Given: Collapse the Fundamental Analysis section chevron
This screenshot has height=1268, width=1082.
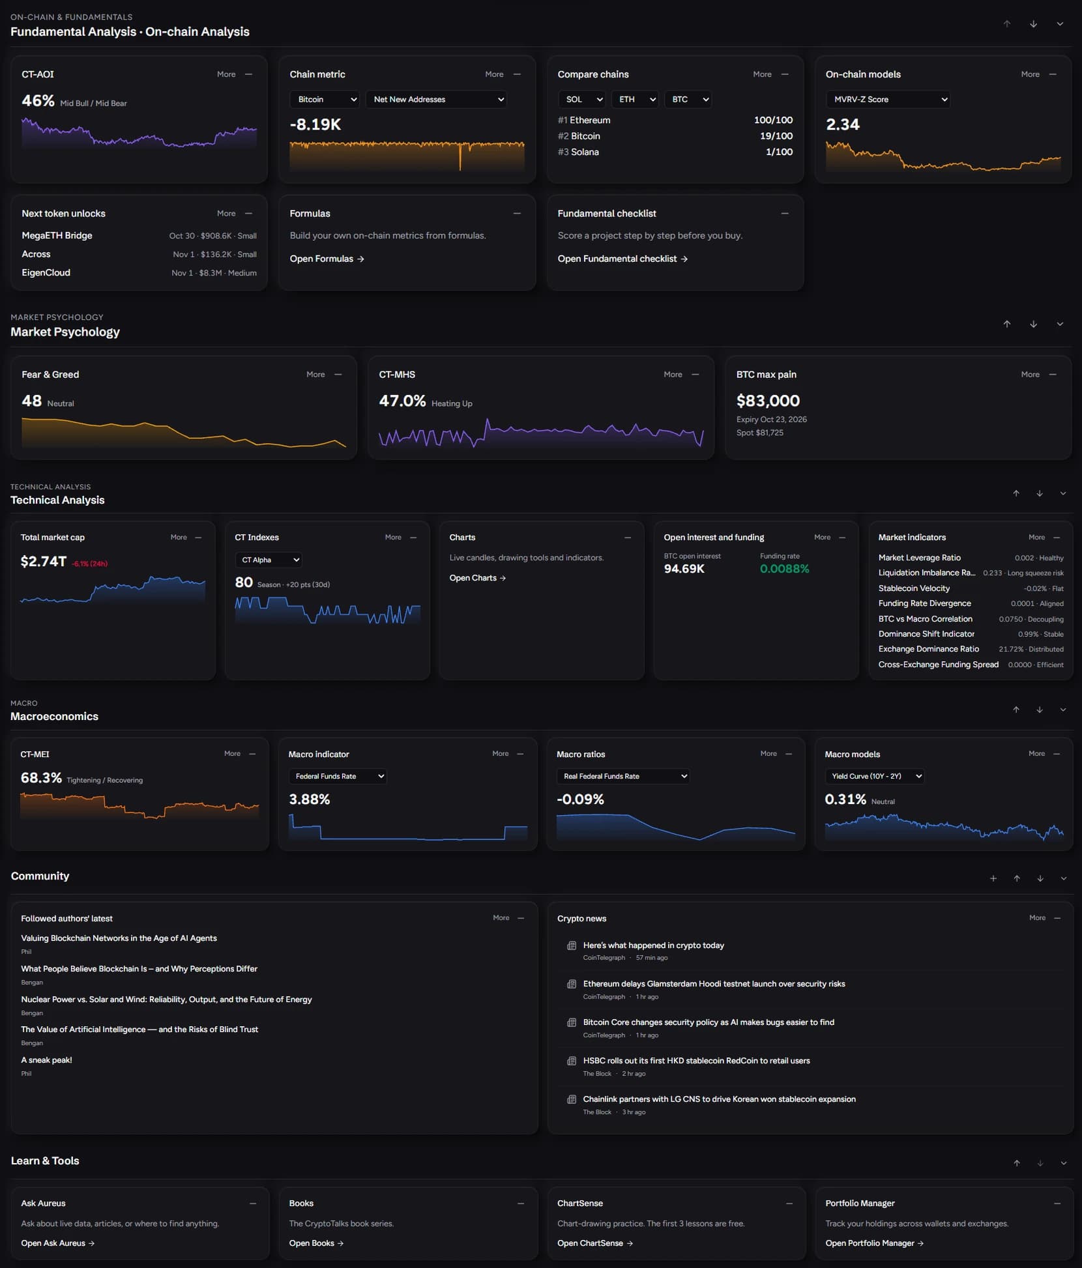Looking at the screenshot, I should pyautogui.click(x=1060, y=24).
